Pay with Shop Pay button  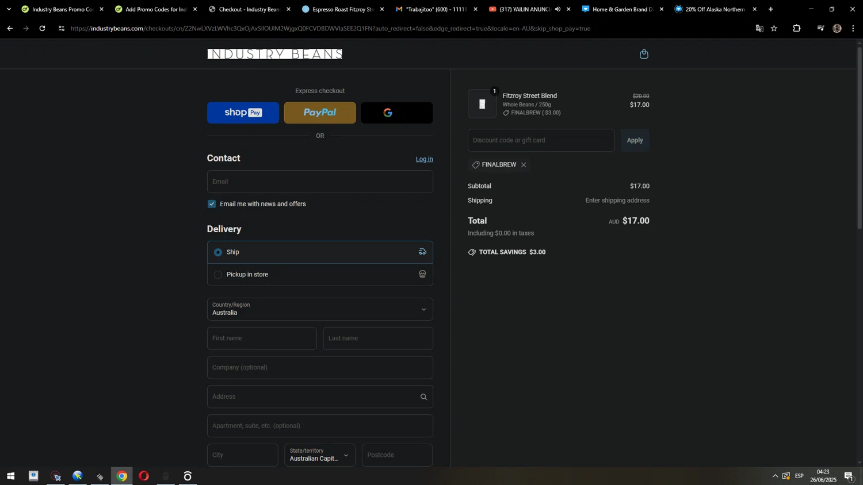243,113
